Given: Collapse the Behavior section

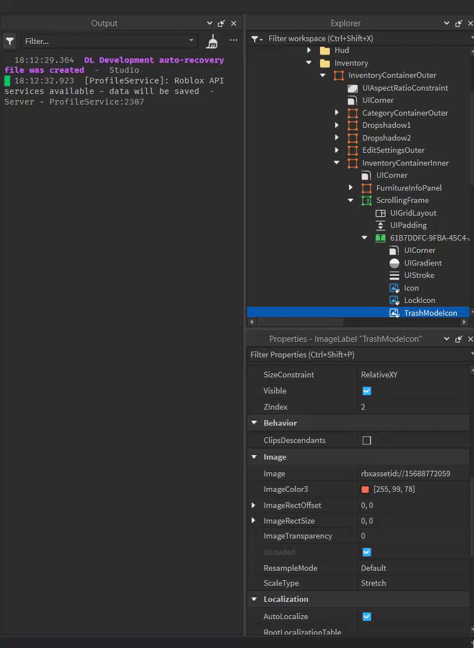Looking at the screenshot, I should 254,423.
